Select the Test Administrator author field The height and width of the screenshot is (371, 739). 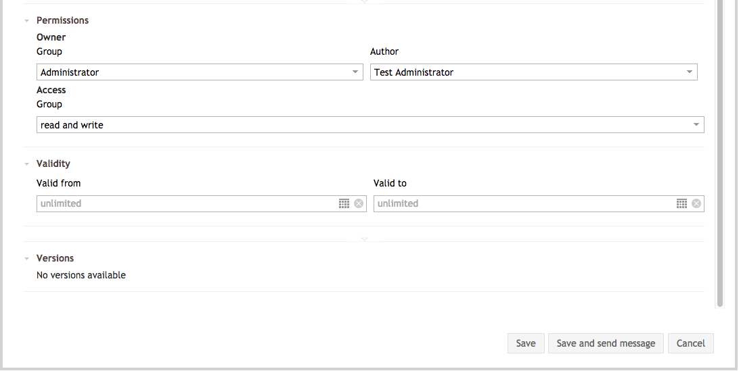[x=533, y=72]
